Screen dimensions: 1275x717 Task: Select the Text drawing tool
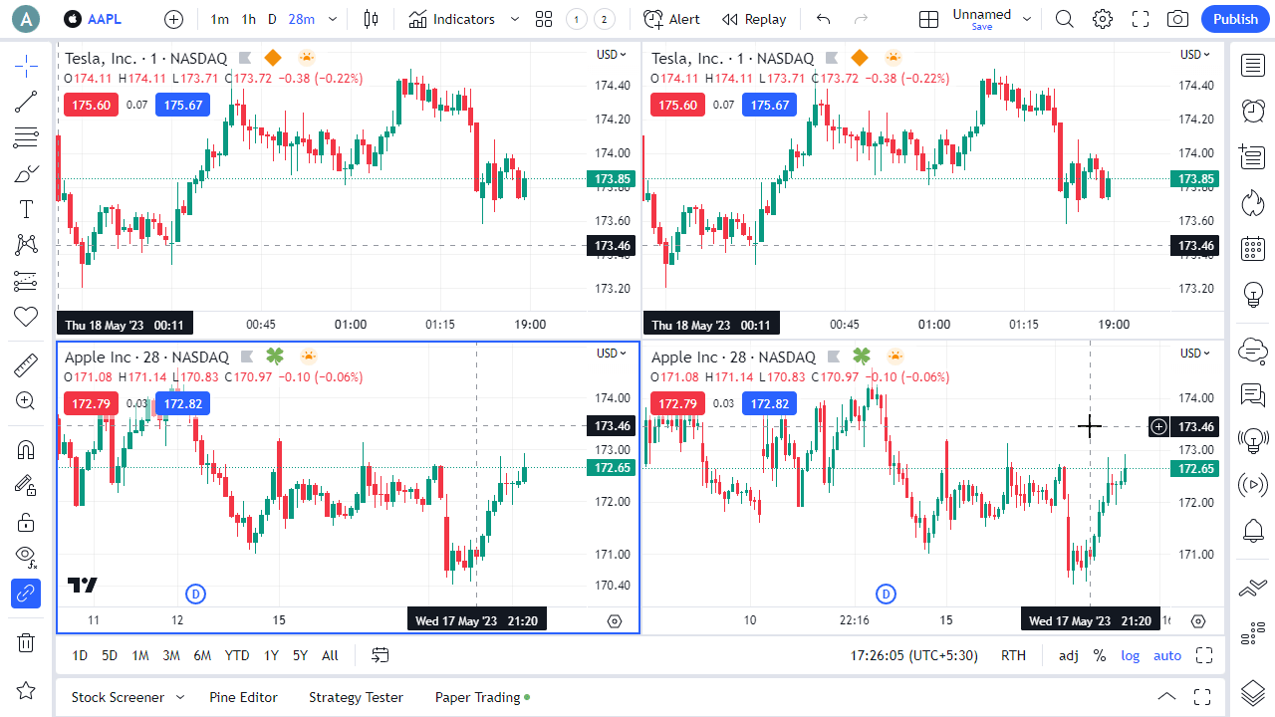[x=26, y=208]
